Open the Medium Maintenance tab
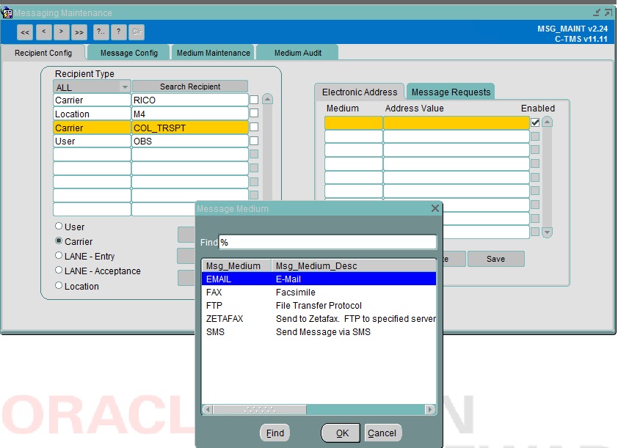Image resolution: width=618 pixels, height=448 pixels. click(214, 53)
